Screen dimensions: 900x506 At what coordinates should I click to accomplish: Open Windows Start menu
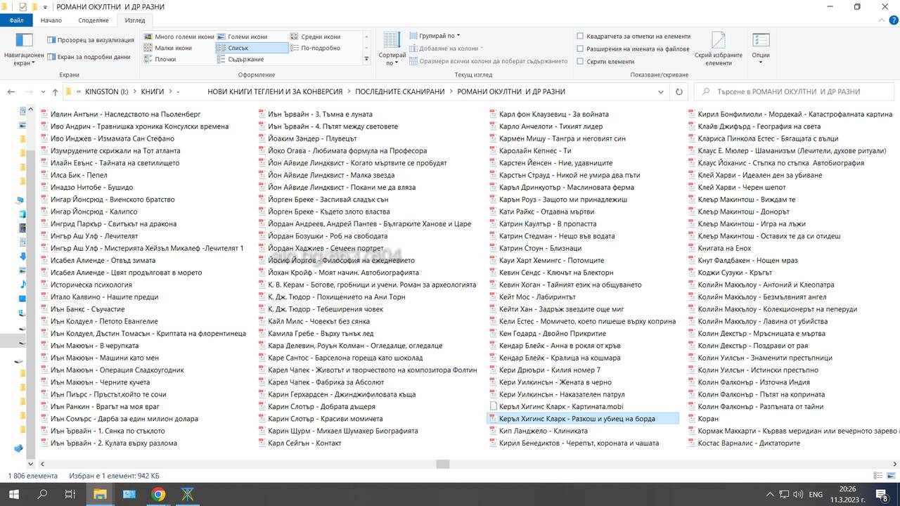[x=14, y=495]
